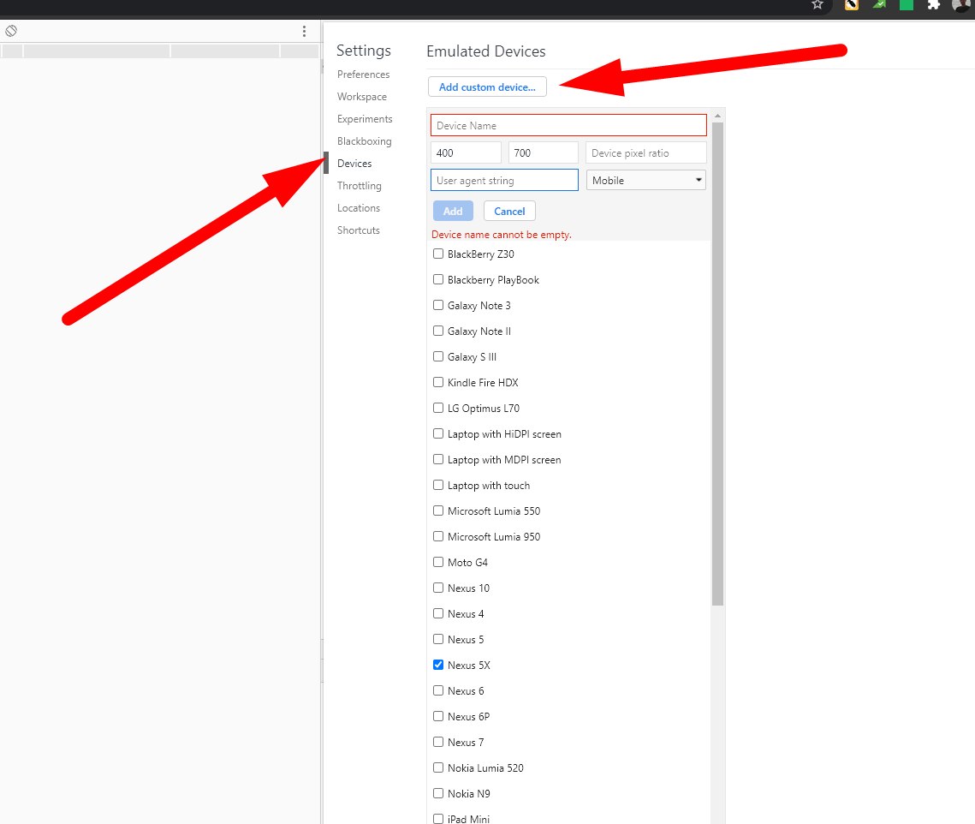Go to Experiments settings
The width and height of the screenshot is (975, 824).
pyautogui.click(x=365, y=119)
